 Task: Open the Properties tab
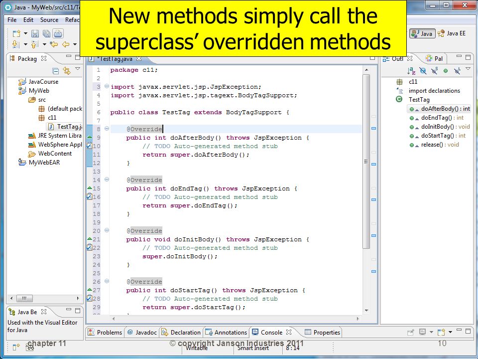point(323,333)
